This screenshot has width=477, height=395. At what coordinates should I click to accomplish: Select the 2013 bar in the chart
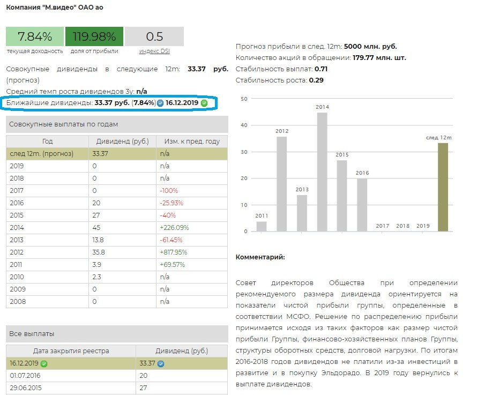302,213
